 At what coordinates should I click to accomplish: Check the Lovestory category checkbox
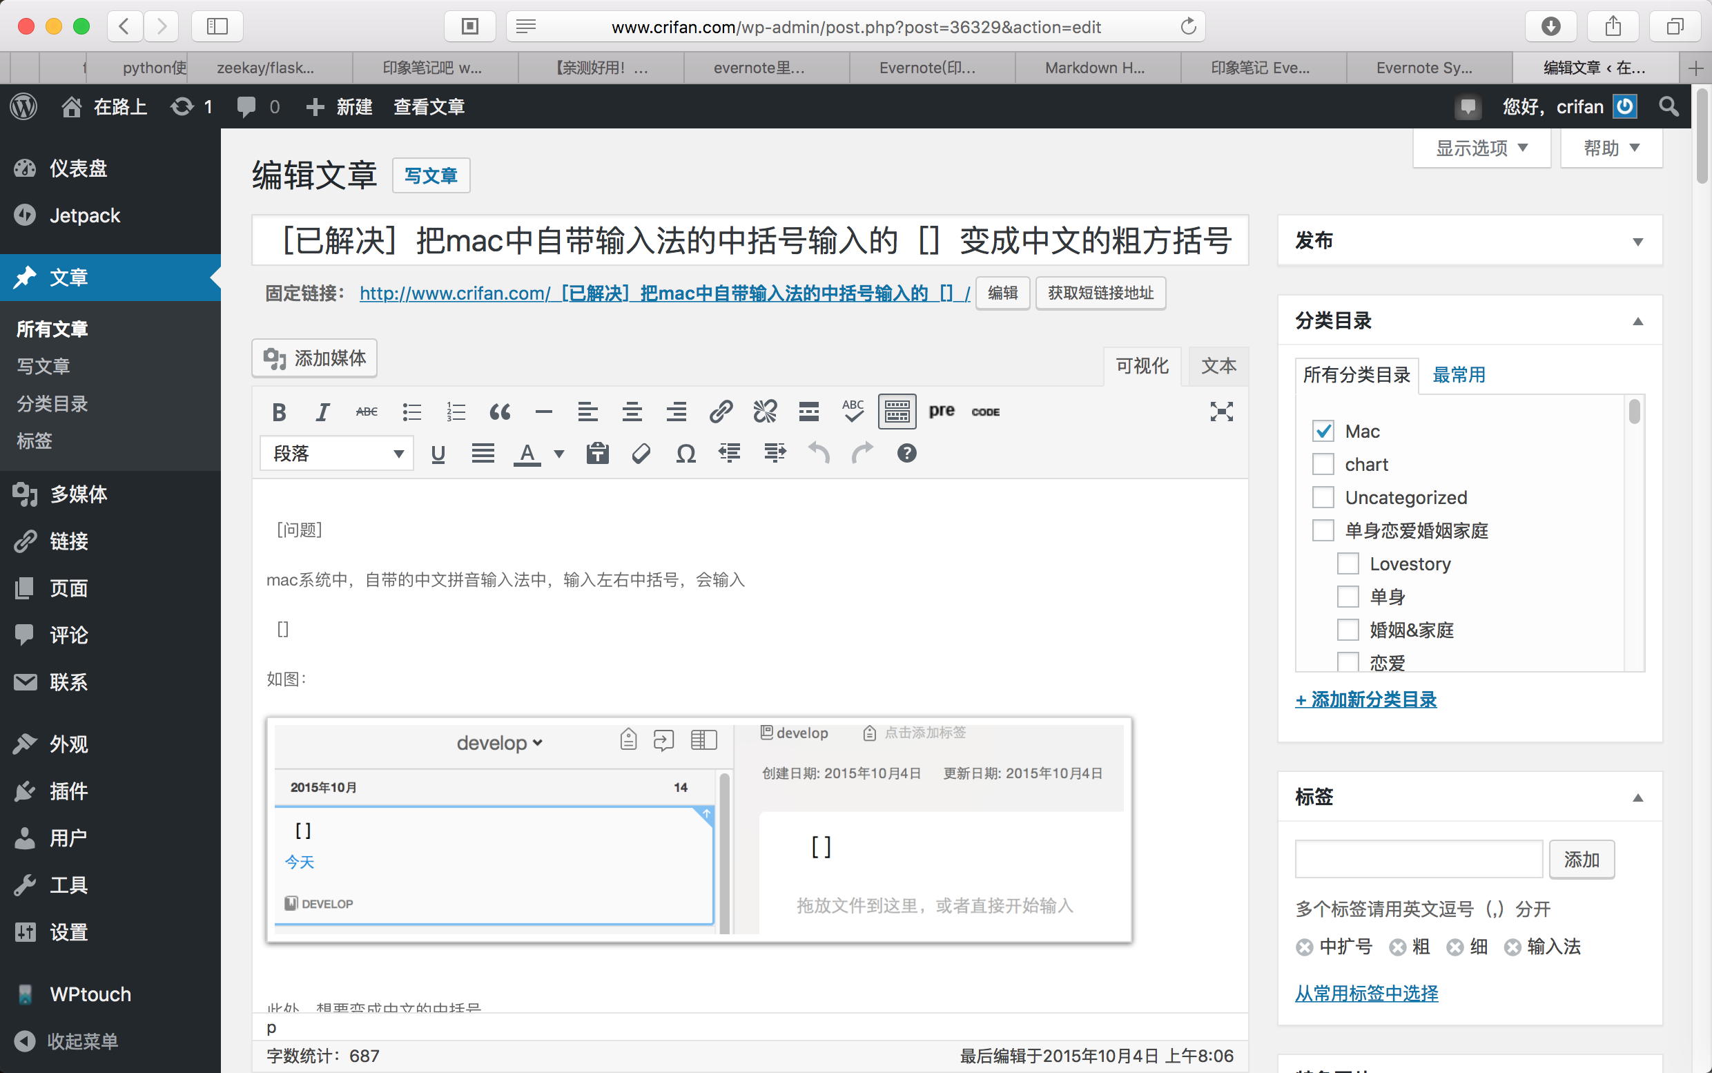coord(1348,564)
